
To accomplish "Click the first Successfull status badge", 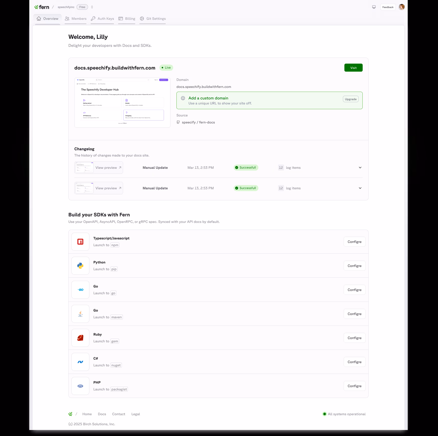I will click(246, 168).
